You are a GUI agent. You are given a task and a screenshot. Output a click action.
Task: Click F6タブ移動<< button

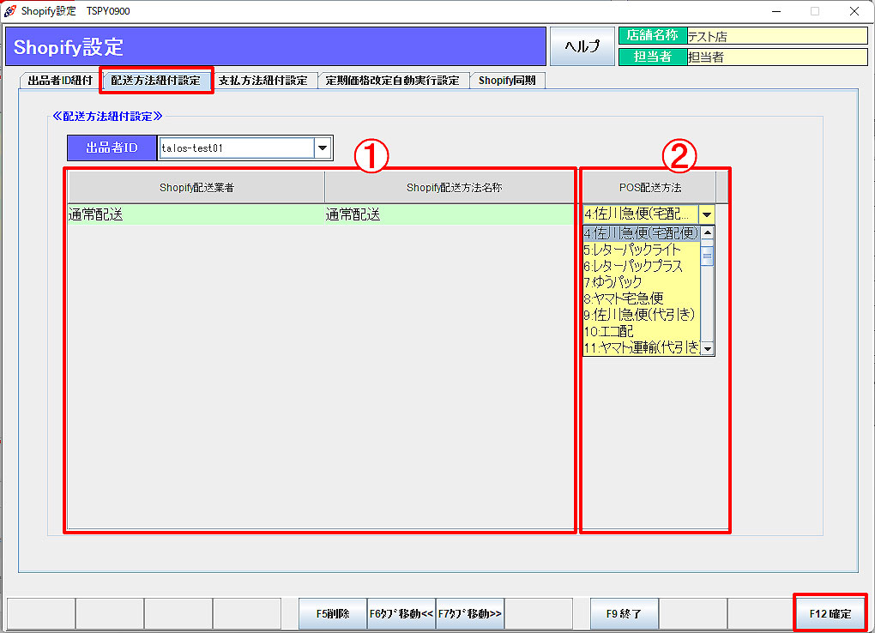[401, 613]
